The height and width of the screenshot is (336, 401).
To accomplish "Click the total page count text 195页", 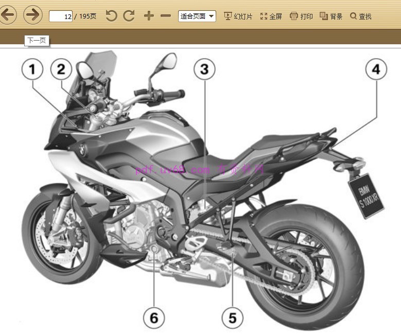I will coord(88,16).
